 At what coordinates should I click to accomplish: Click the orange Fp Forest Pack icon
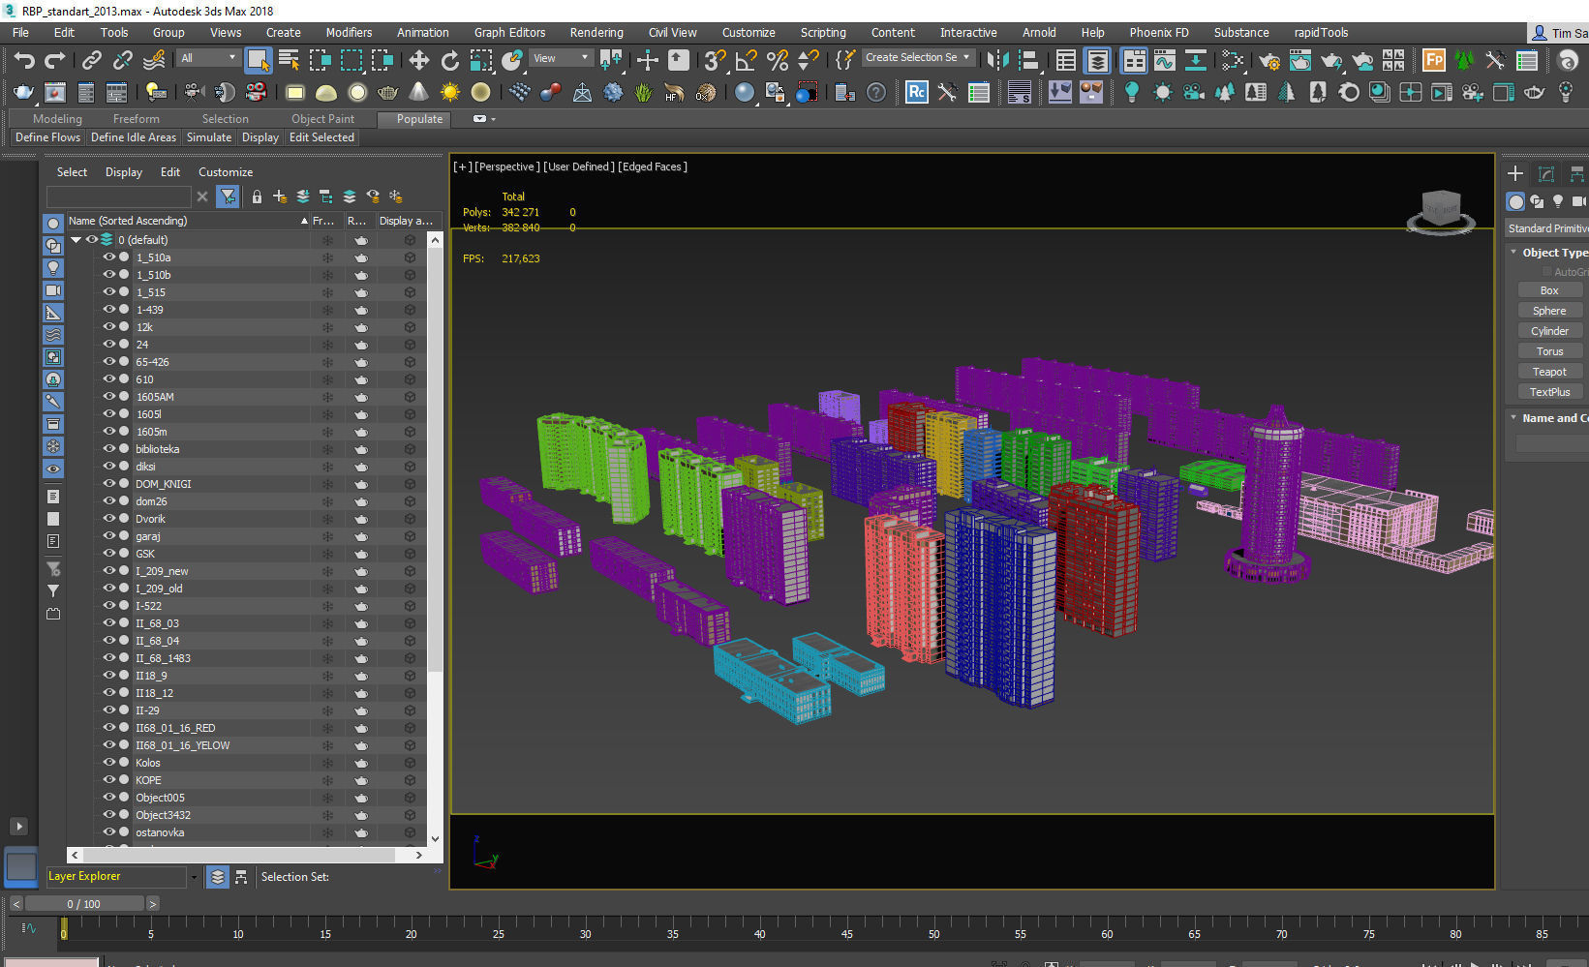coord(1434,60)
